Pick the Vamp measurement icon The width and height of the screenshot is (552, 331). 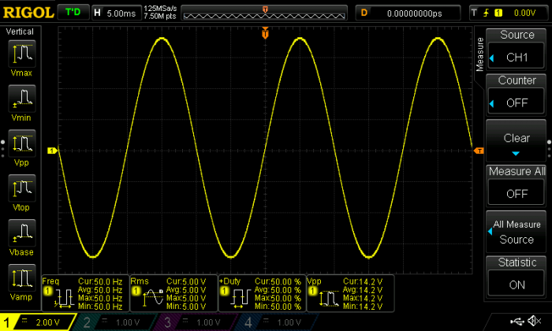22,280
